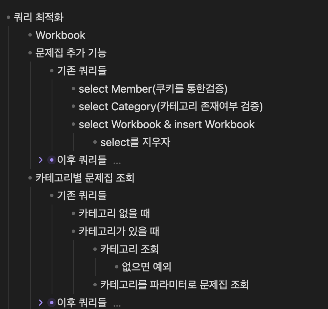Click the purple bullet of first 이후 쿼리들
This screenshot has width=328, height=309.
click(x=52, y=160)
